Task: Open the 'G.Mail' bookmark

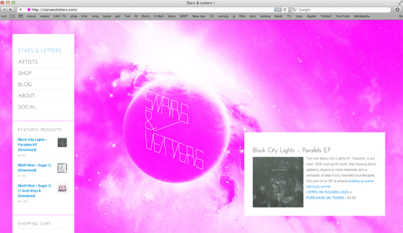Action: coord(159,16)
